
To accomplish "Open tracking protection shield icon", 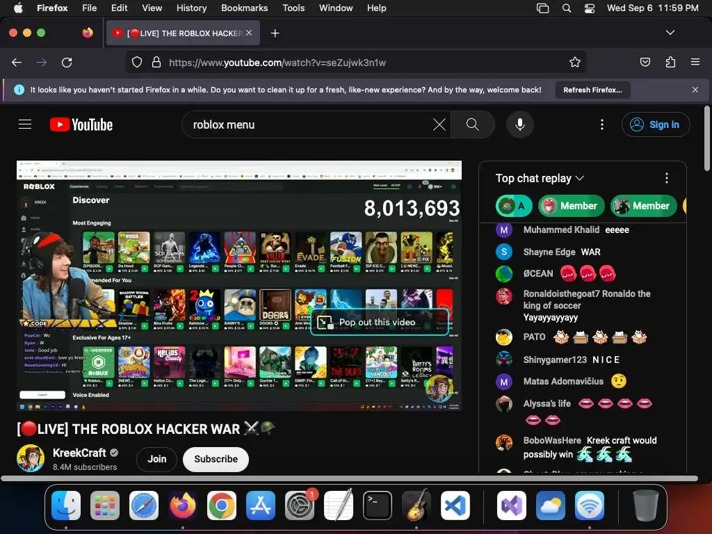I will (x=137, y=63).
